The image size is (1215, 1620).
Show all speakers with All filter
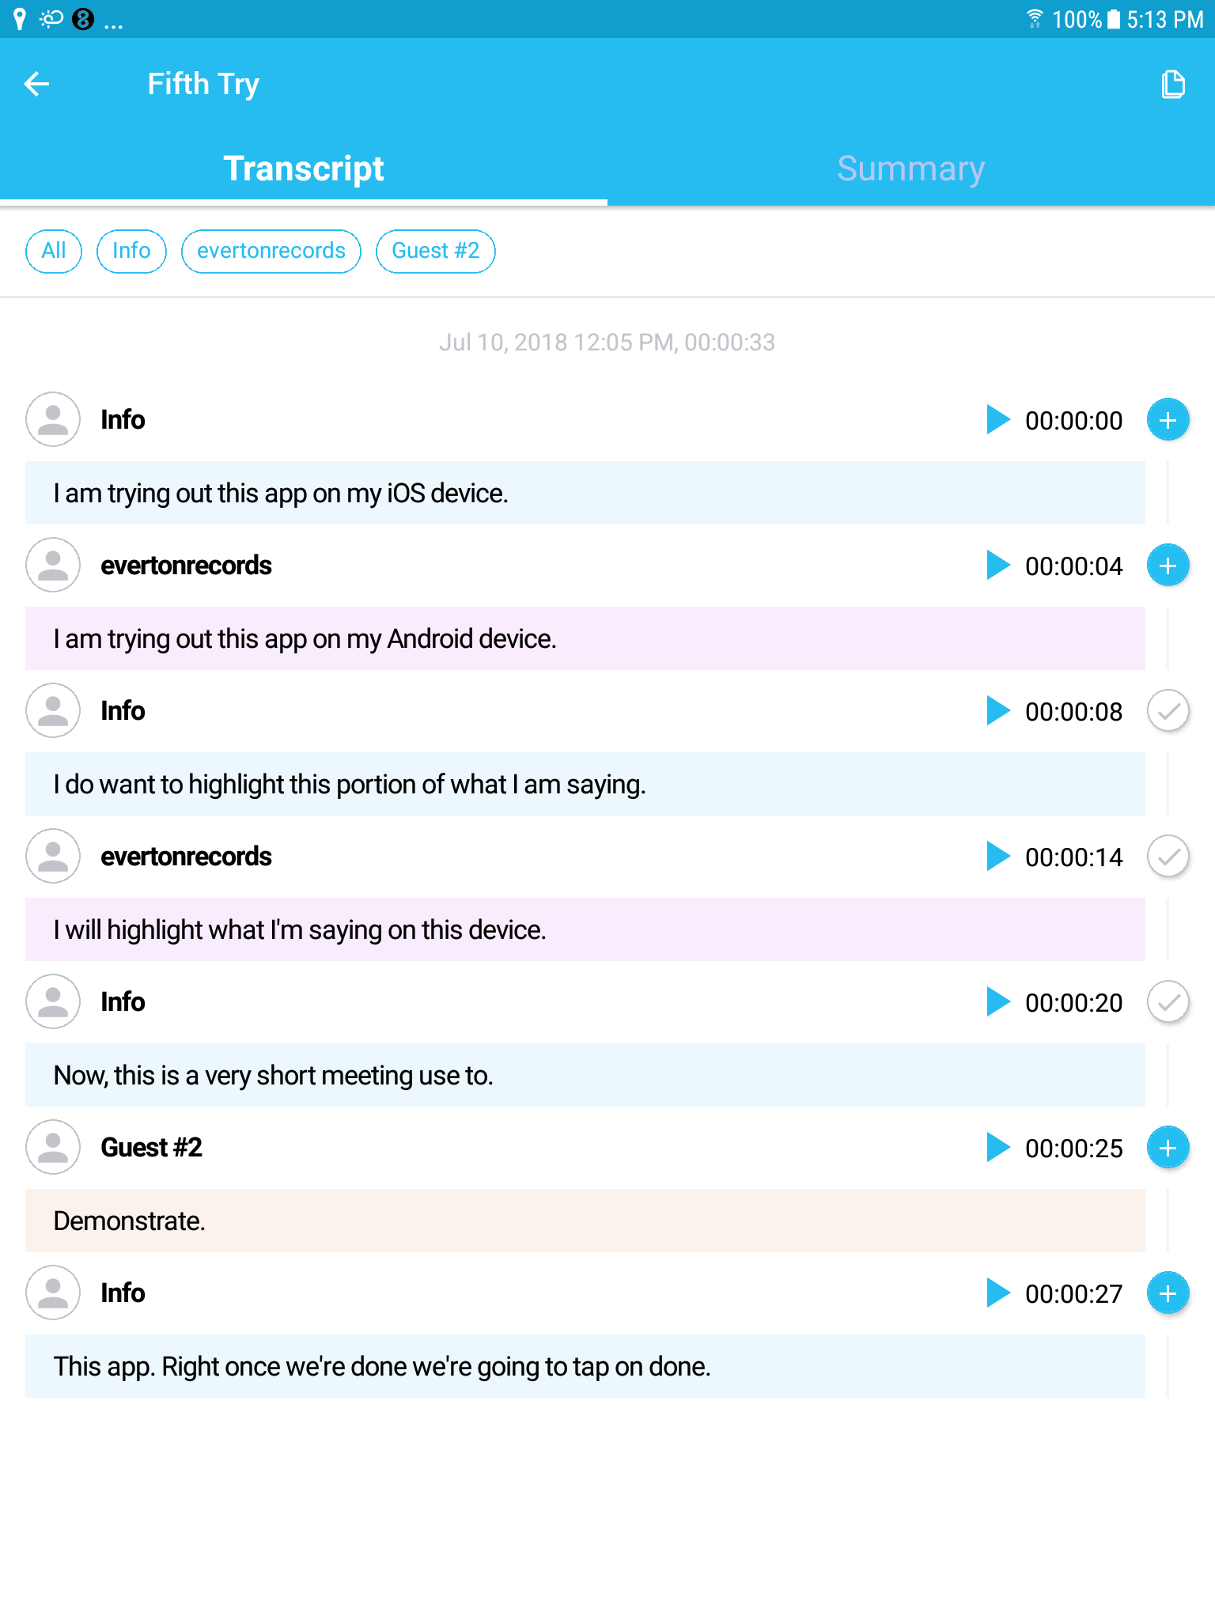coord(53,251)
